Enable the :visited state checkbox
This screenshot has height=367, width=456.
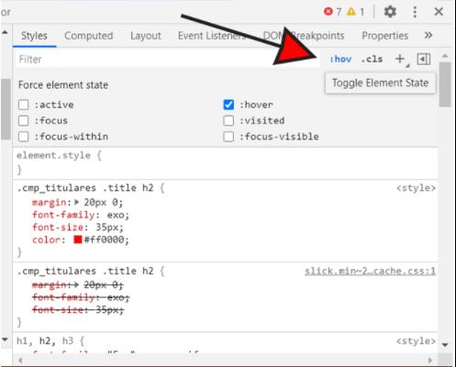(228, 120)
